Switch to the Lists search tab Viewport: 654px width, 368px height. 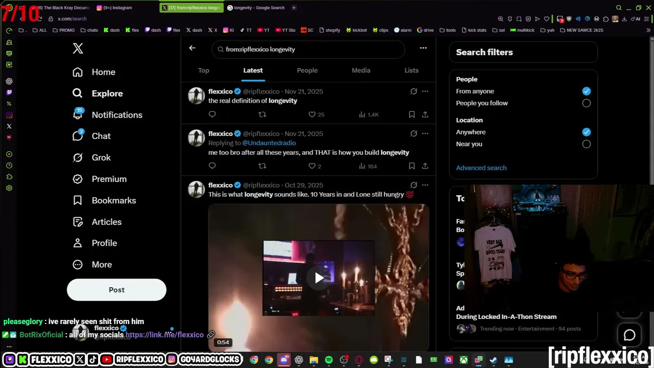point(411,71)
